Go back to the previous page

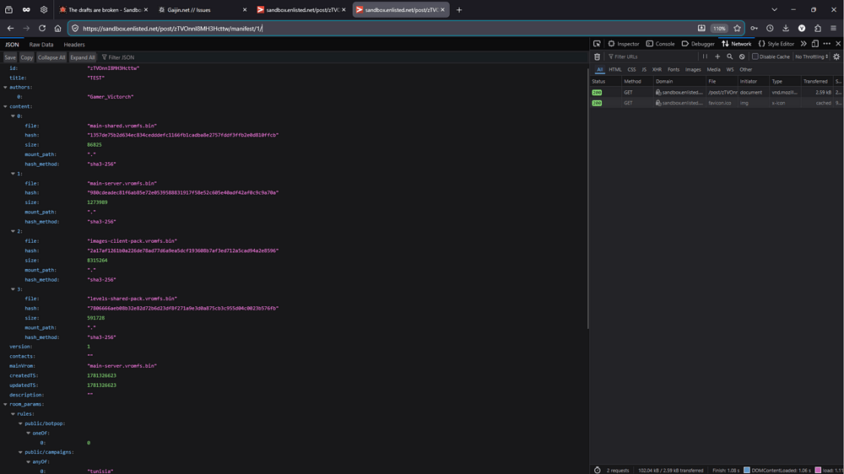[x=10, y=29]
